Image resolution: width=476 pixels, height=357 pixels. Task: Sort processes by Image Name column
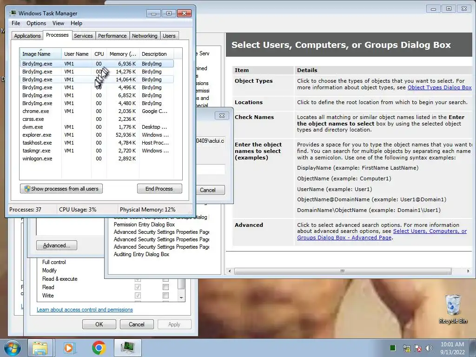click(41, 54)
